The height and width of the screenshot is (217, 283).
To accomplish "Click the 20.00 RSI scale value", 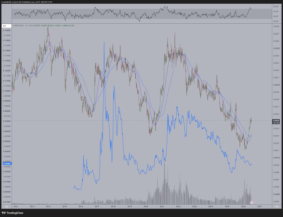I will (x=276, y=21).
